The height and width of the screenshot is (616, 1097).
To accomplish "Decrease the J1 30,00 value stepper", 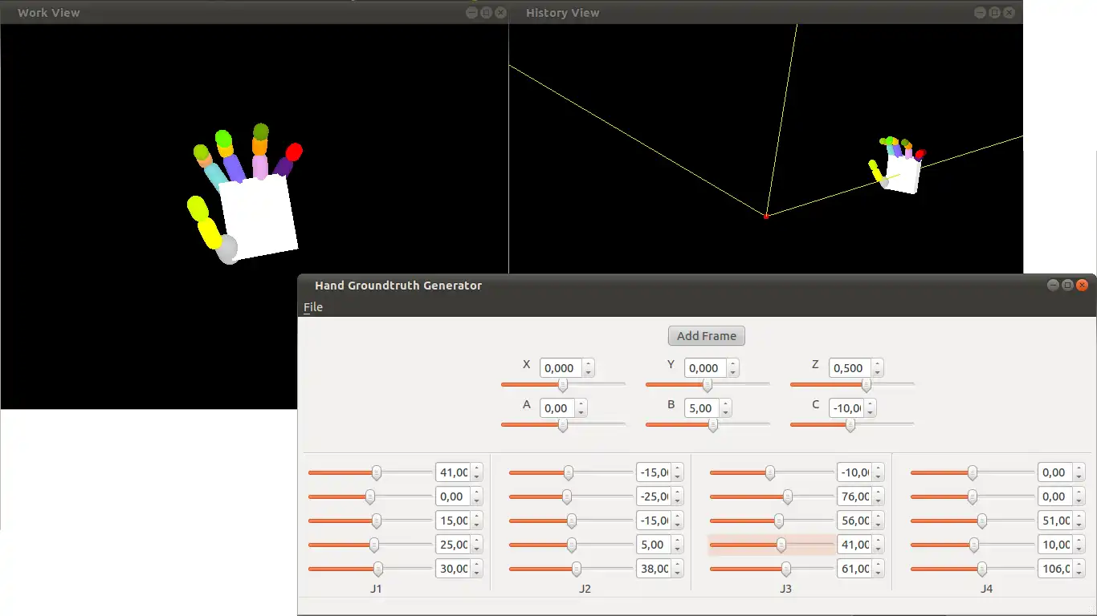I will tap(477, 573).
